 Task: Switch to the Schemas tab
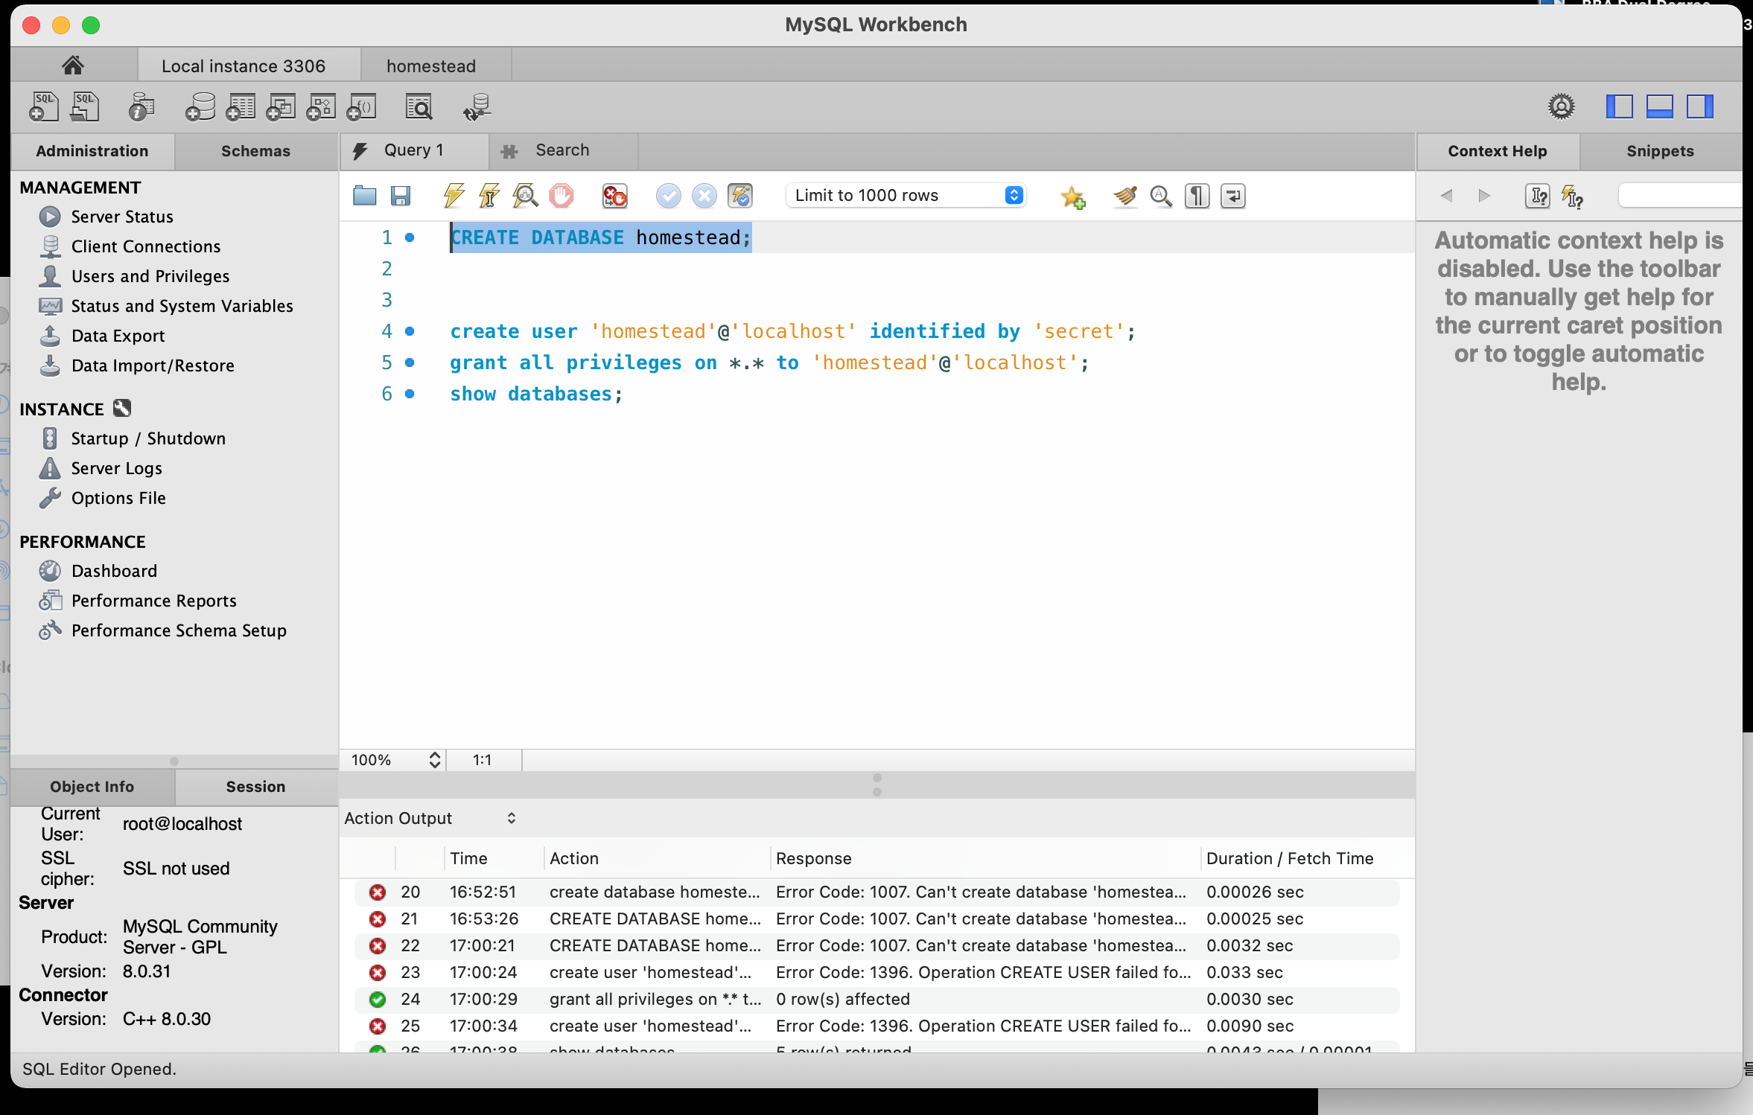coord(255,151)
